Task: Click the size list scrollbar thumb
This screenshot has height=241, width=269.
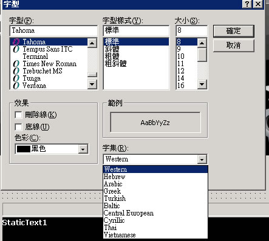Action: coord(202,55)
